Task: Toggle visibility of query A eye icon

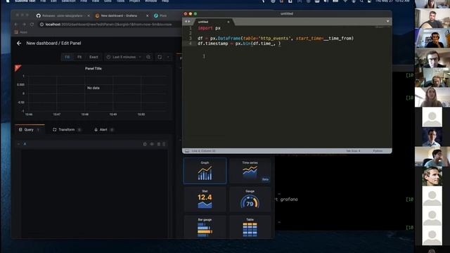Action: point(152,144)
